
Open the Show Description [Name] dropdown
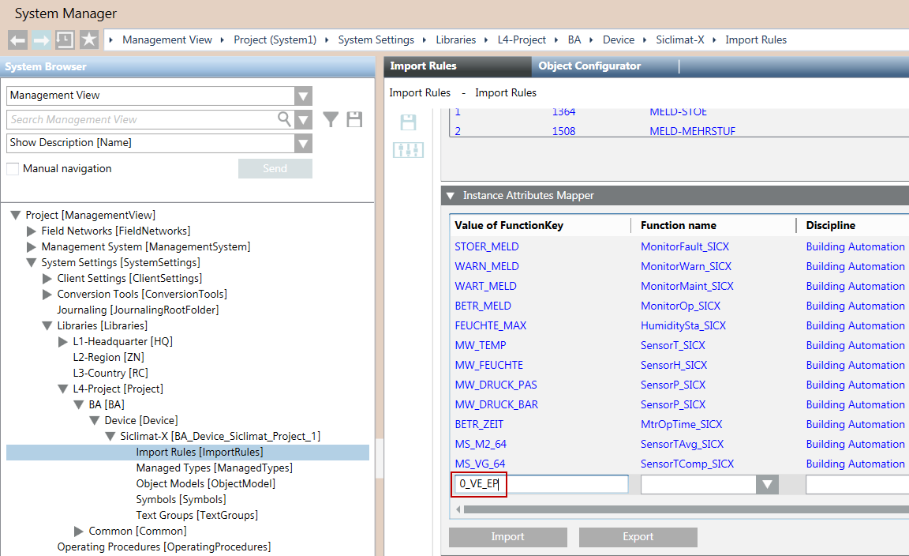[x=303, y=143]
